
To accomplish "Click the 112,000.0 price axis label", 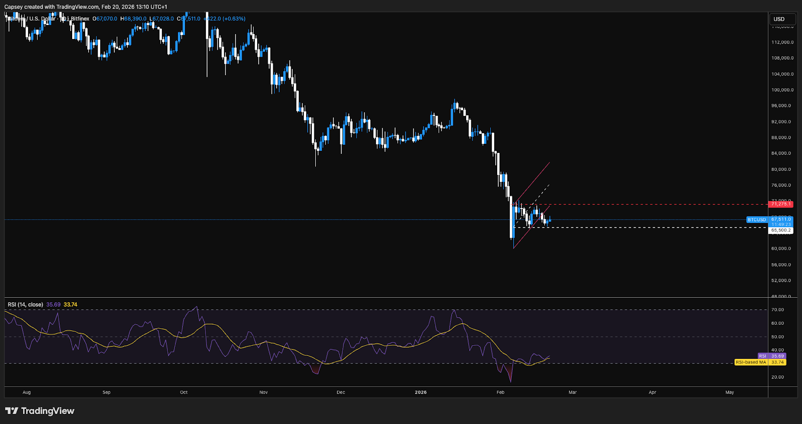I will [782, 42].
